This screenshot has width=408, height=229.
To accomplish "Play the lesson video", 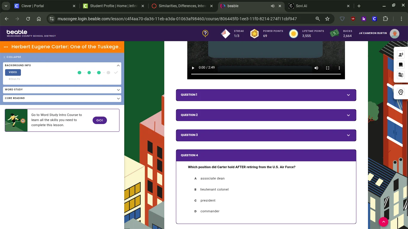I will [x=193, y=68].
